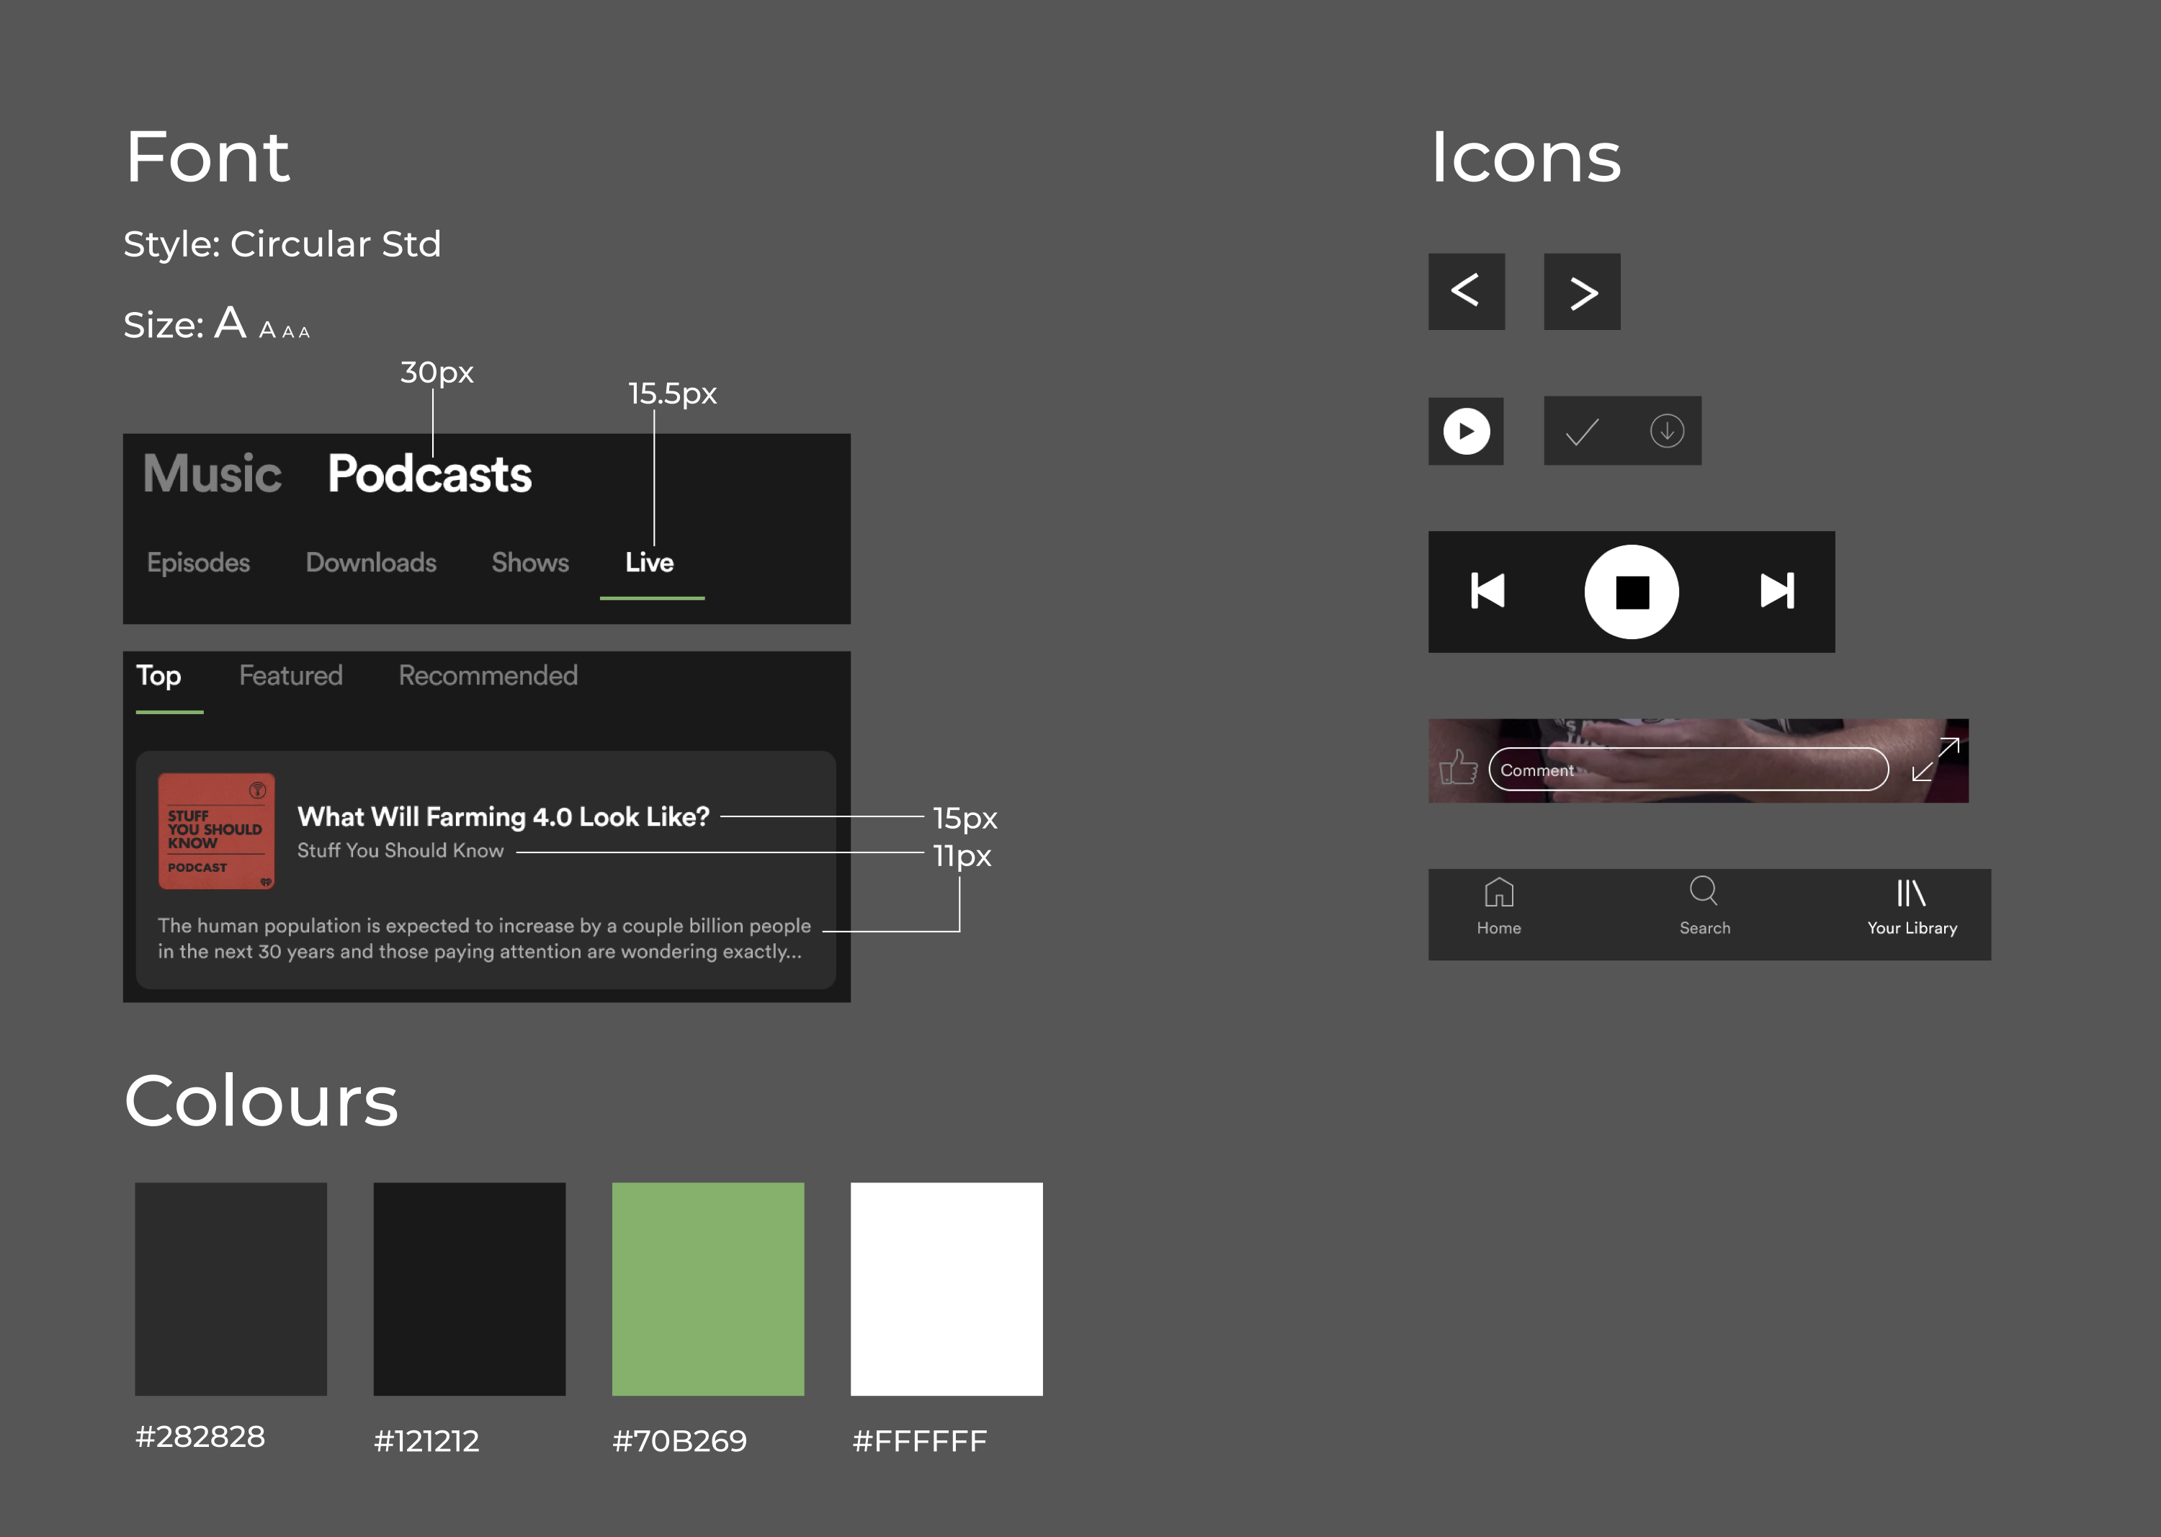Click the circular download arrow icon
This screenshot has height=1537, width=2161.
(x=1666, y=432)
